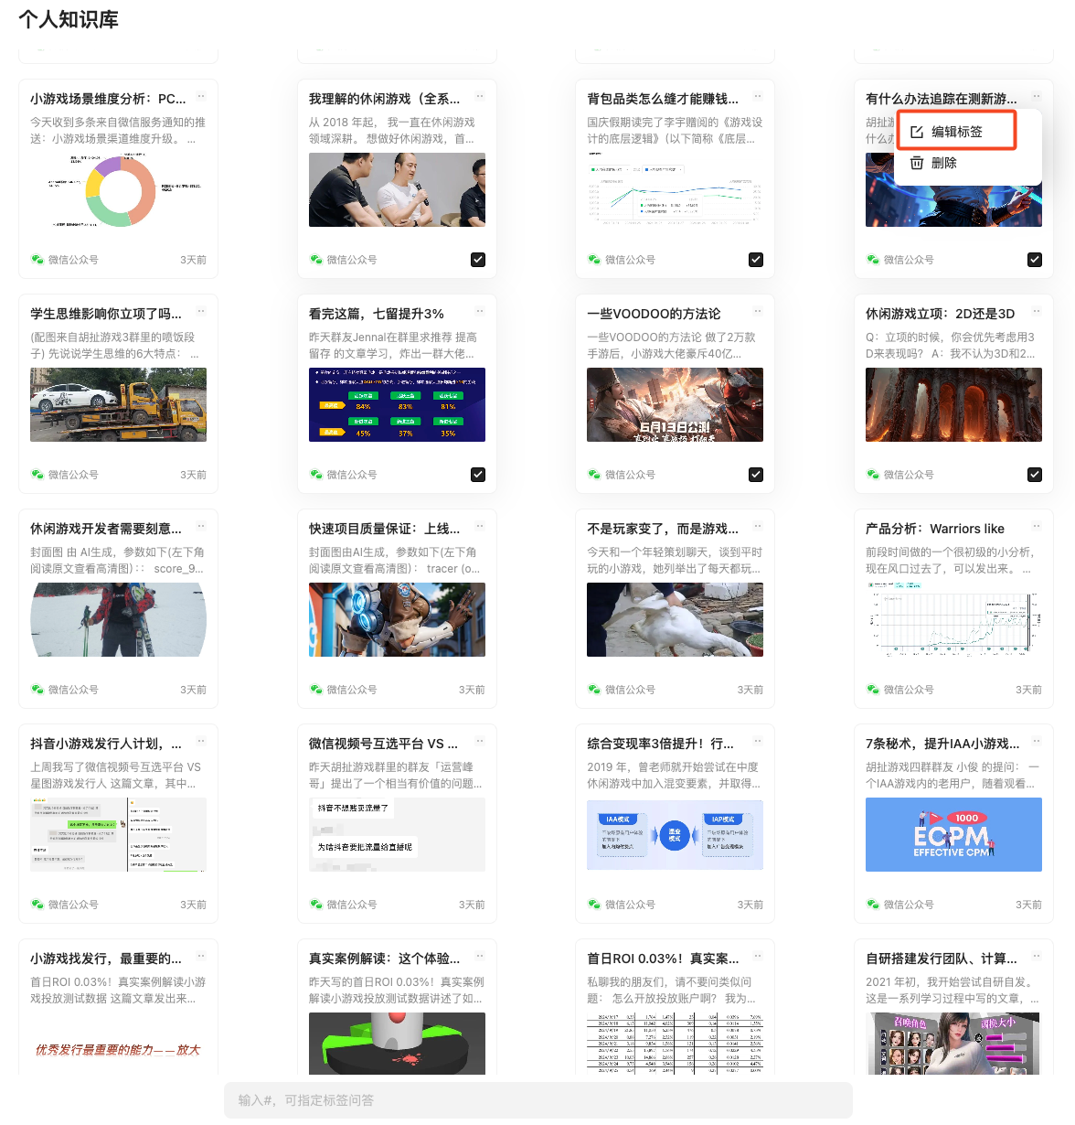Open the more-options dots on the 背包品类怎么缝才能赚钱 card
Image resolution: width=1075 pixels, height=1125 pixels.
click(x=758, y=96)
